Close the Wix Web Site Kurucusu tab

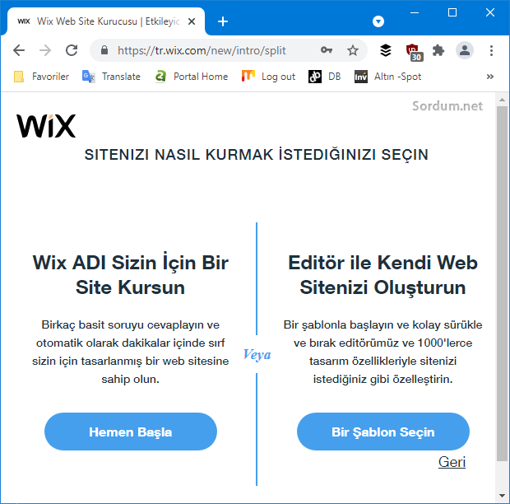tap(192, 21)
